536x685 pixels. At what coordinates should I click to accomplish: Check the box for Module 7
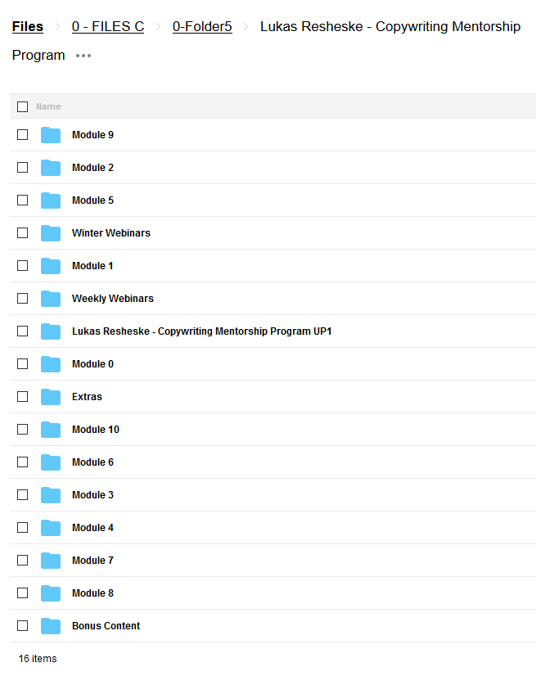23,561
